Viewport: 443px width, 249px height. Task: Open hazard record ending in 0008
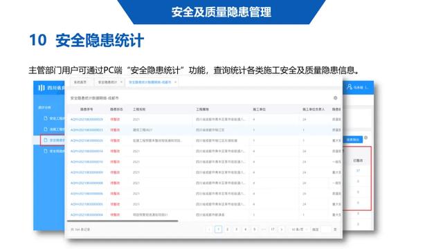[x=87, y=183]
